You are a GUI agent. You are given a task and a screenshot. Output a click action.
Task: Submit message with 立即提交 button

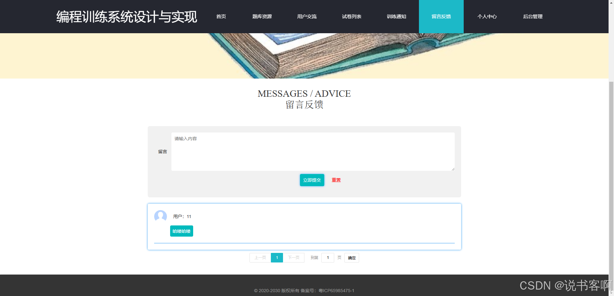[x=312, y=180]
